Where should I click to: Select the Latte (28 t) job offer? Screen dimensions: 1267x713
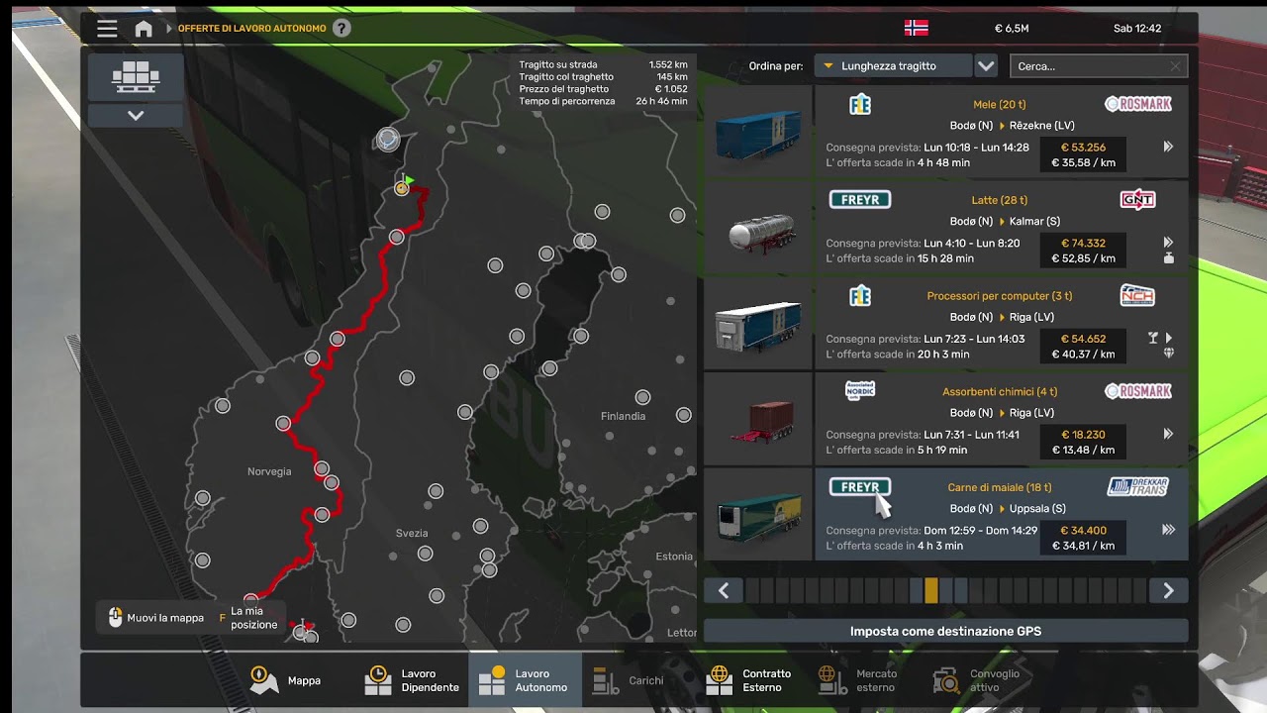1001,227
